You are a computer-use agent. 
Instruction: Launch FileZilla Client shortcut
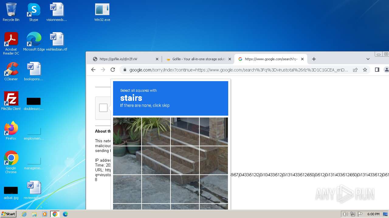coord(11,101)
